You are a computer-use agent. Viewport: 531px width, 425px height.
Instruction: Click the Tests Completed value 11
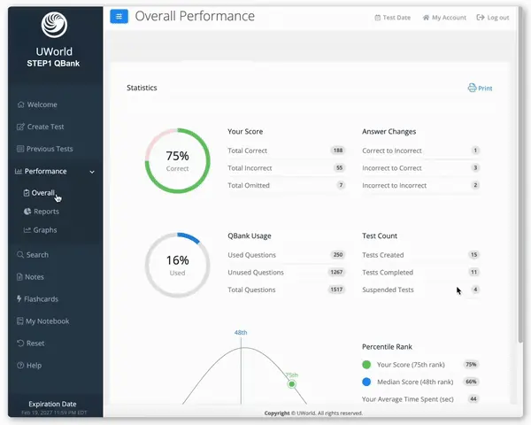tap(473, 272)
